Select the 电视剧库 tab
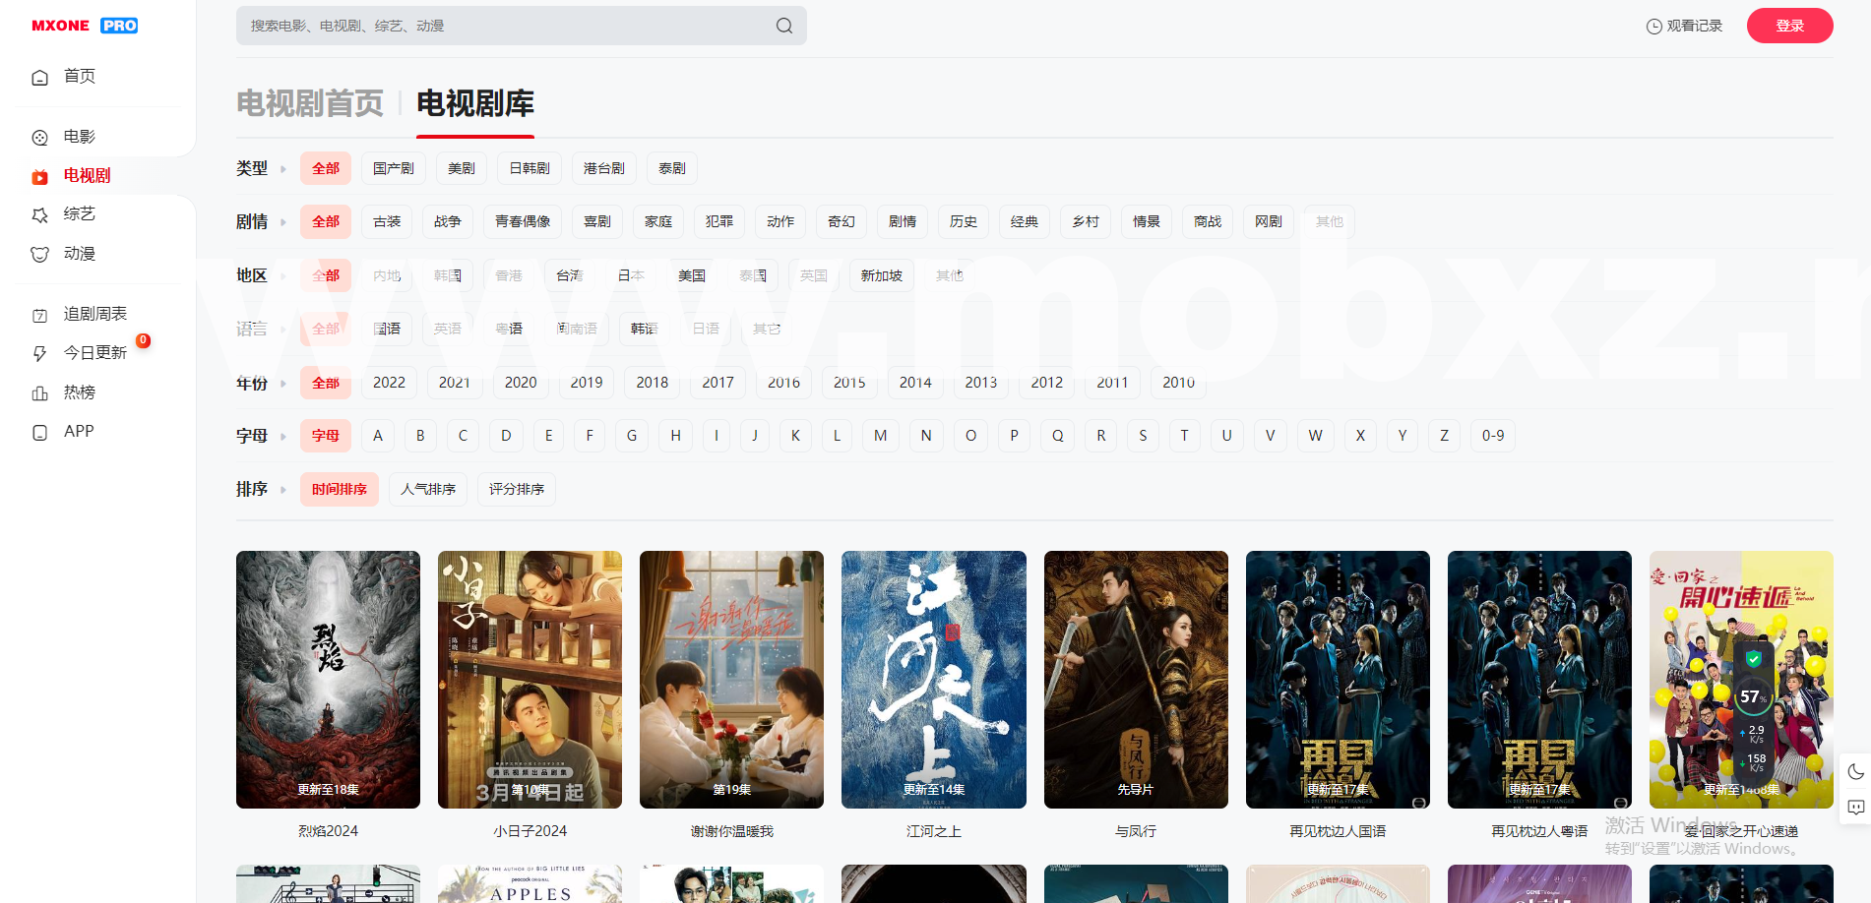 coord(475,103)
